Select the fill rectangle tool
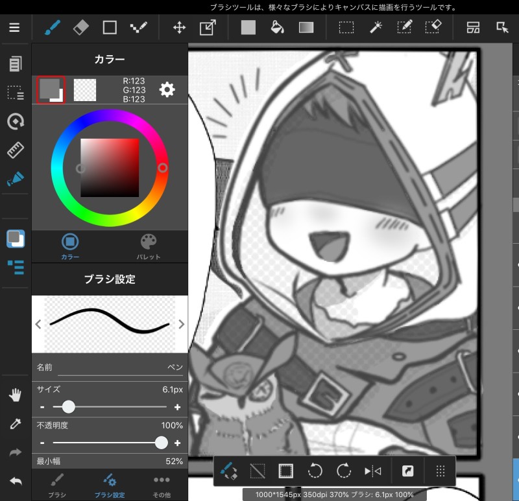Viewport: 519px width, 501px height. [248, 27]
